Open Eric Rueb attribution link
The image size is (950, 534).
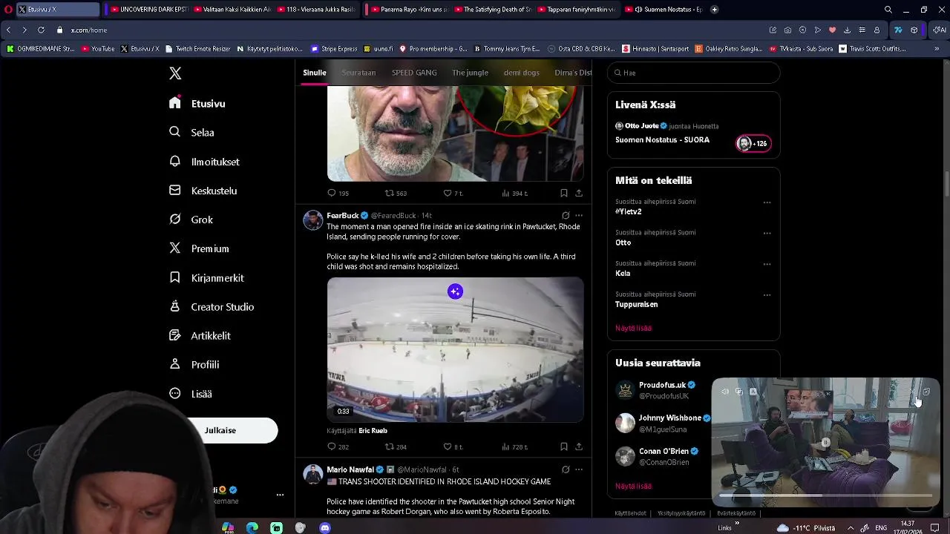tap(373, 430)
